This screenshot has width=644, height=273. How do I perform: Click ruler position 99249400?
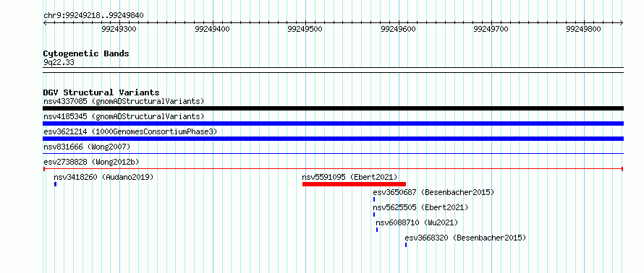[212, 29]
